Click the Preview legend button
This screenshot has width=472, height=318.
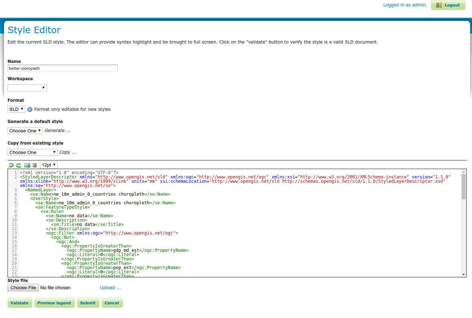(54, 303)
